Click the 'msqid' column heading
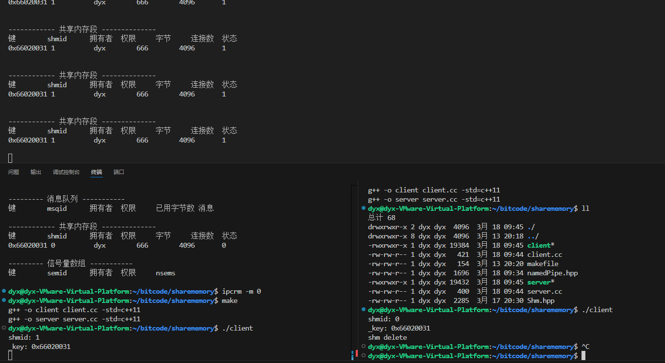 coord(57,208)
